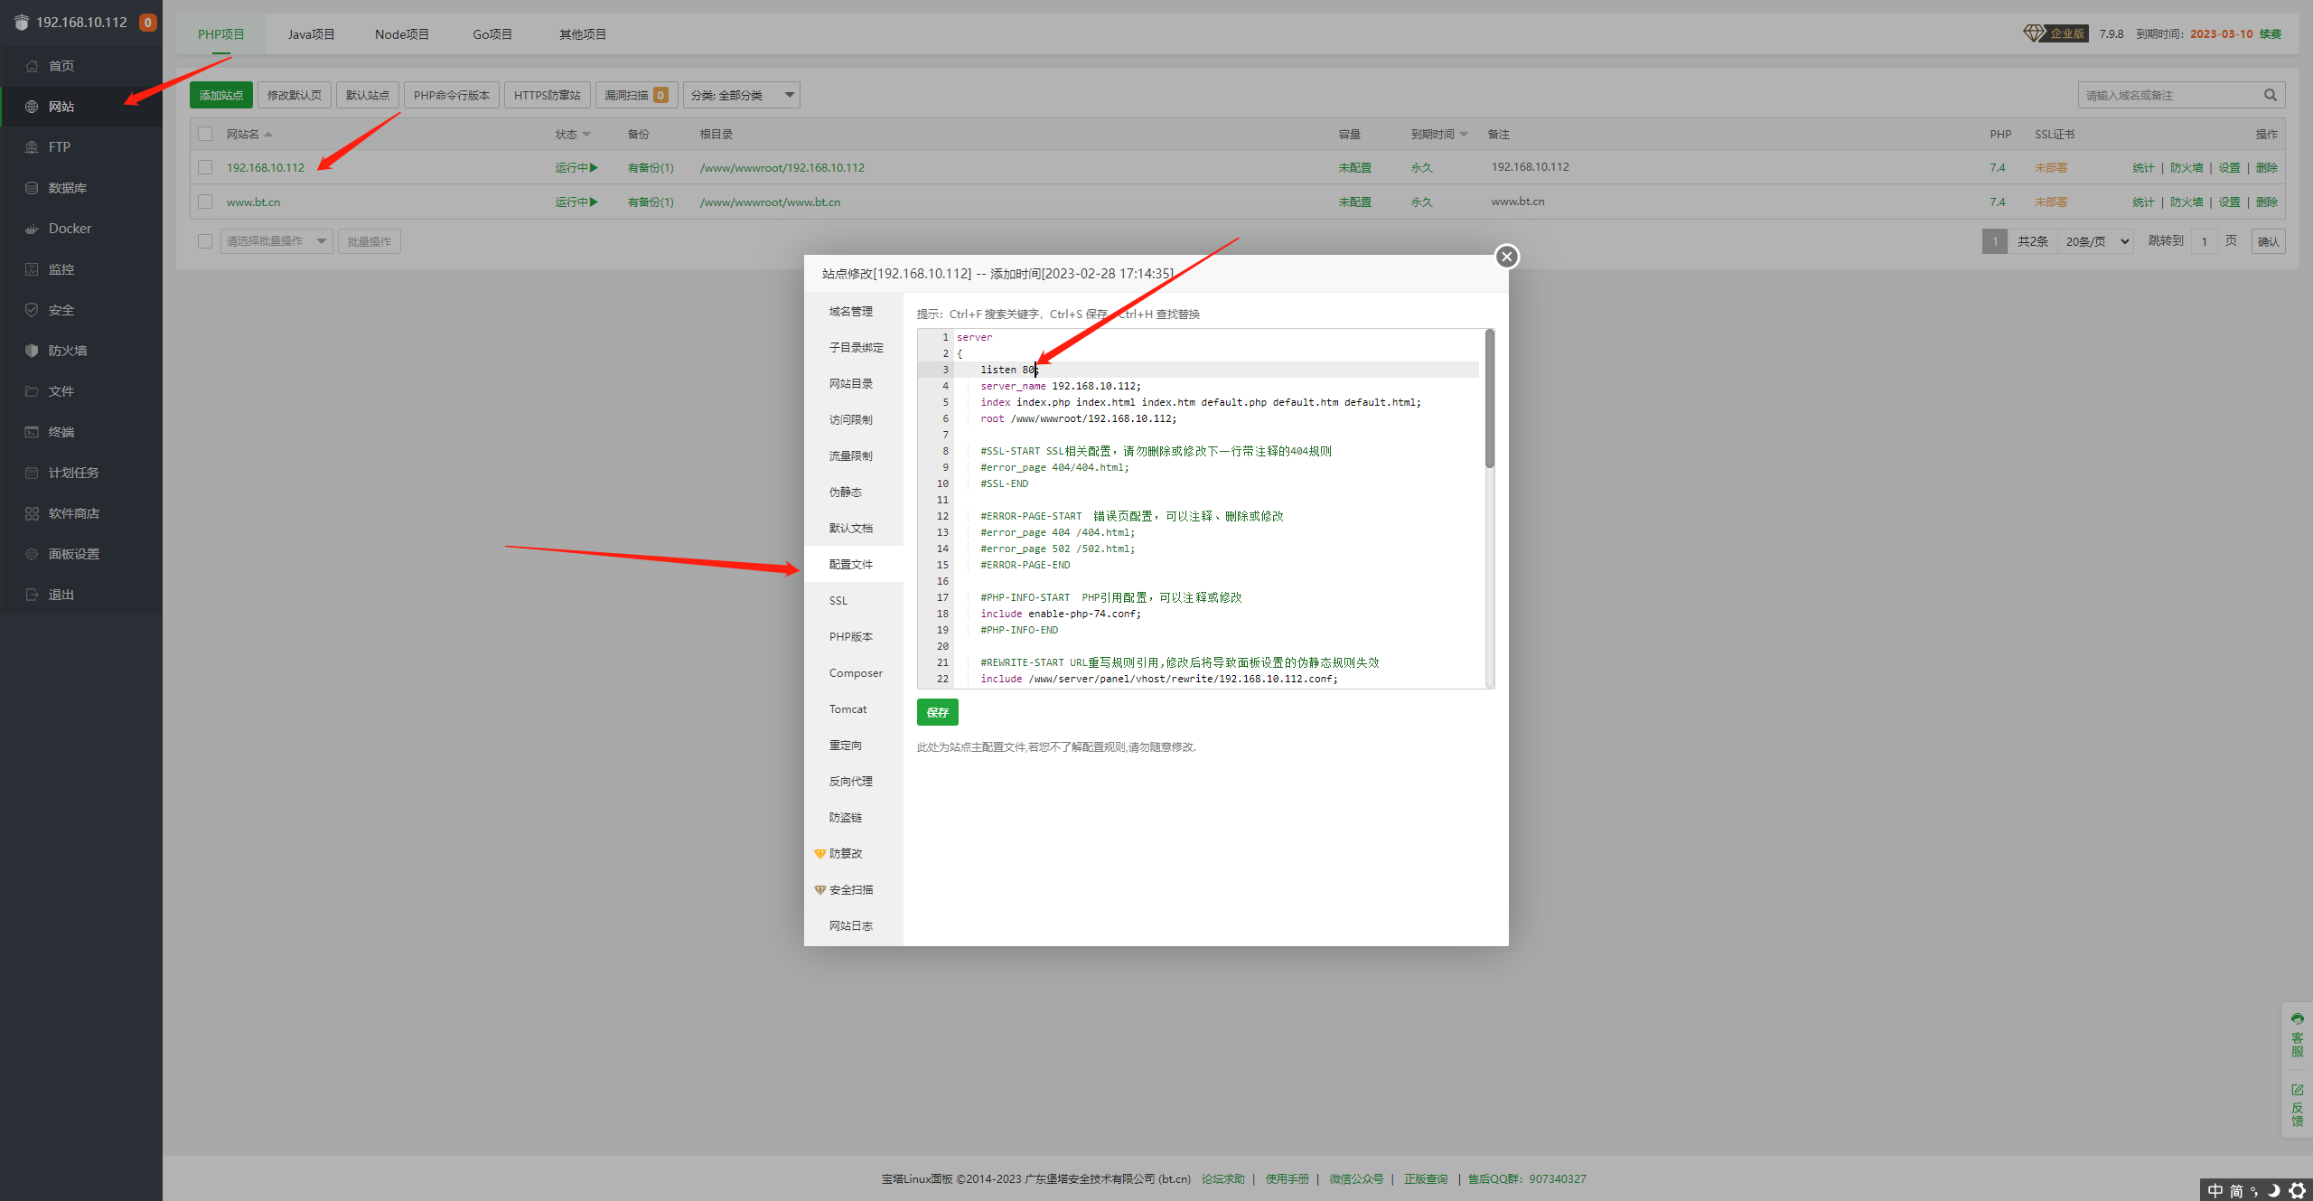
Task: Open 域名管理 in dialog side menu
Action: [854, 311]
